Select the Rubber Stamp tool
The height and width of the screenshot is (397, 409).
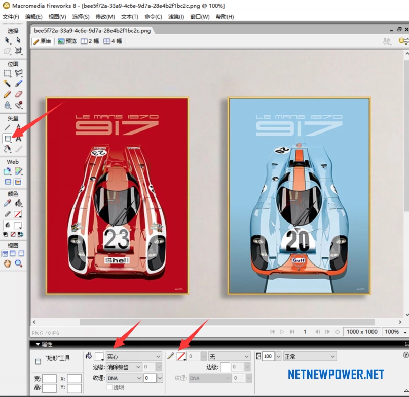click(x=19, y=105)
